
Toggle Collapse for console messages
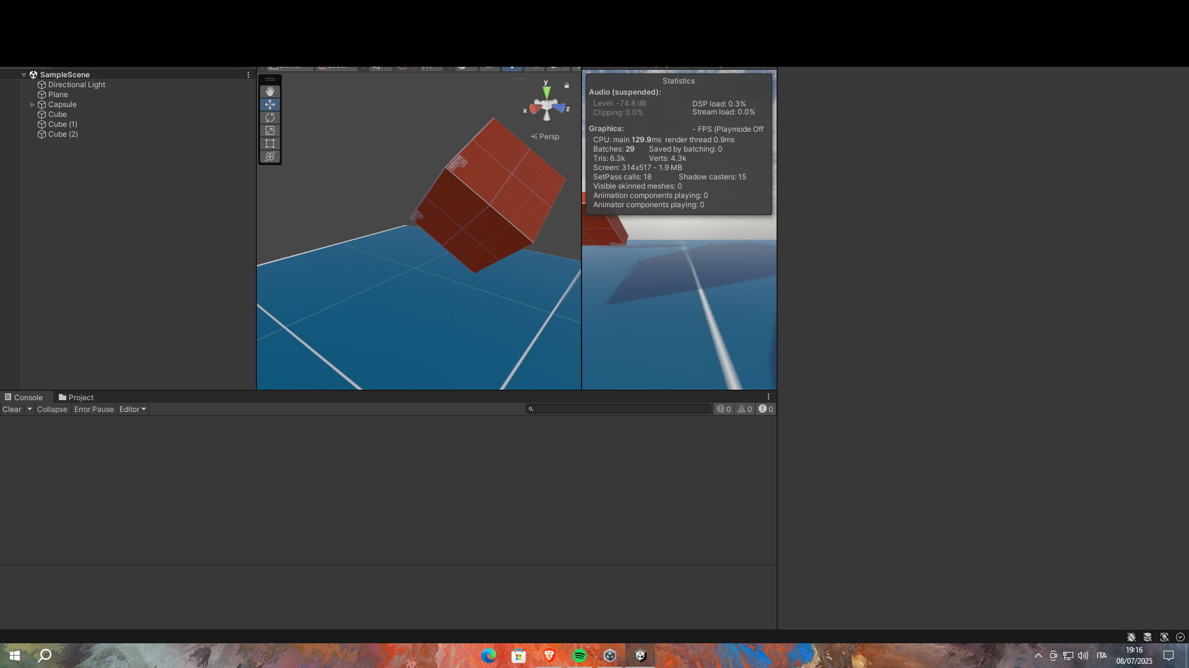click(x=52, y=409)
